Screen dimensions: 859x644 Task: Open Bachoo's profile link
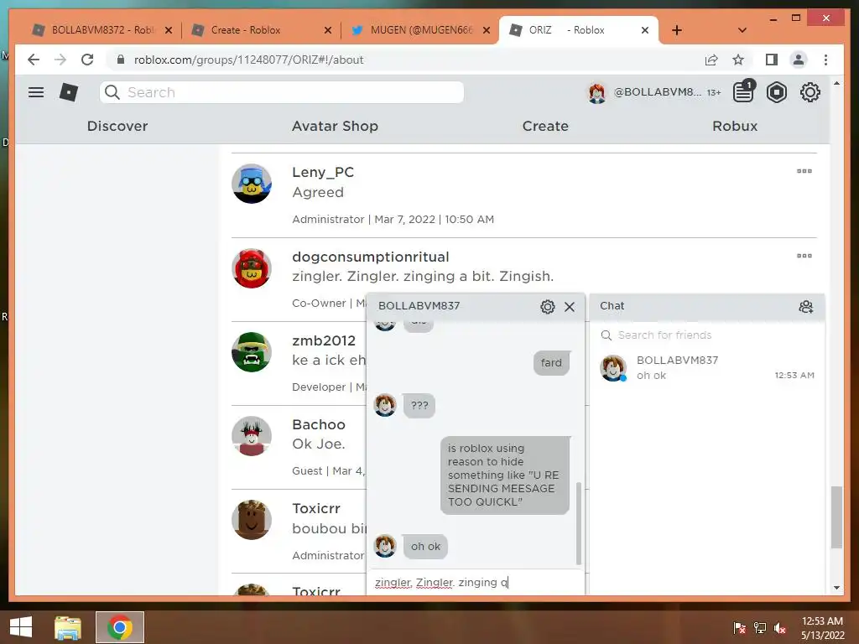pos(318,424)
